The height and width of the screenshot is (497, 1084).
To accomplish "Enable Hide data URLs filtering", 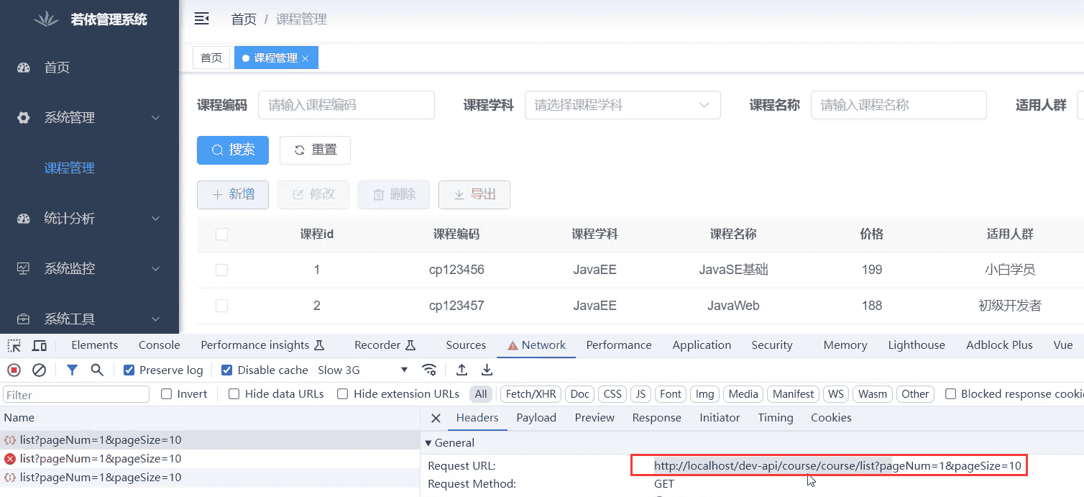I will point(234,393).
